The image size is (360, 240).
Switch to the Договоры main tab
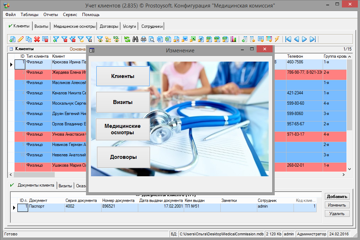[109, 26]
